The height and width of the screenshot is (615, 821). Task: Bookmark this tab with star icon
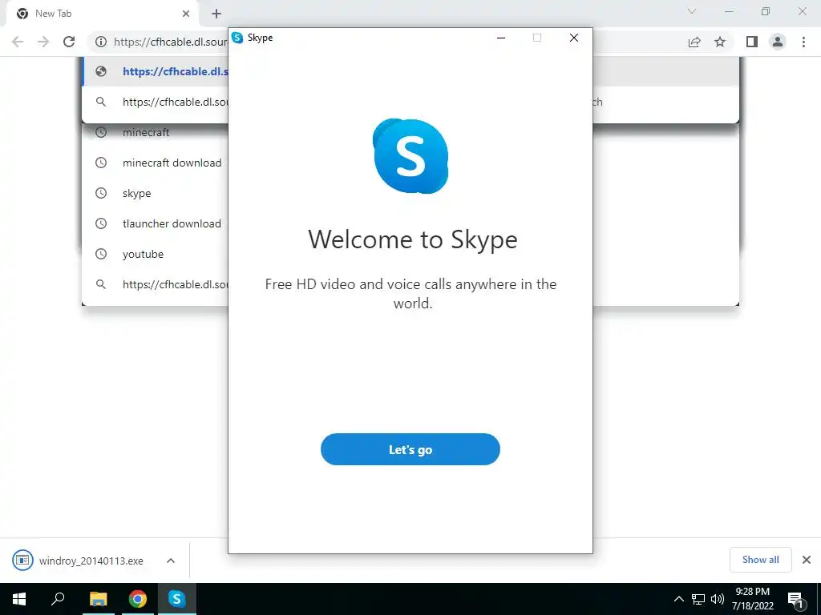tap(720, 42)
